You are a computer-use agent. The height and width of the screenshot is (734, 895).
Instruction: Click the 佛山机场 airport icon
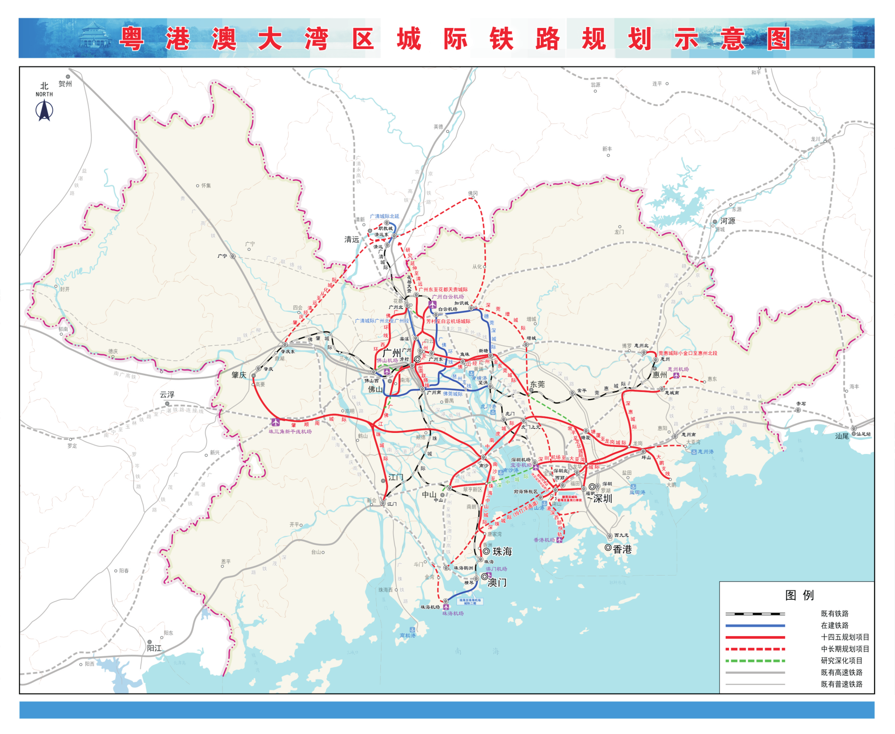click(386, 371)
